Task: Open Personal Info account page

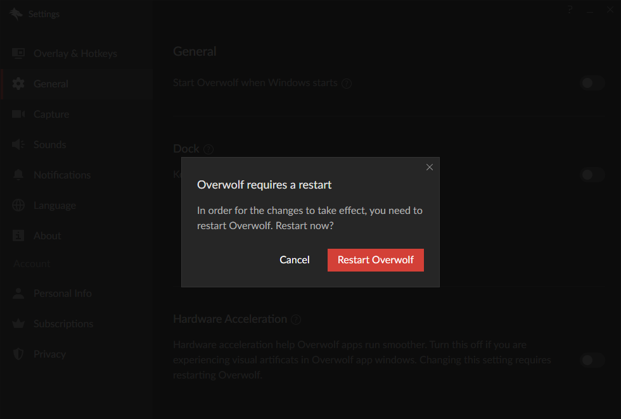Action: [x=77, y=293]
